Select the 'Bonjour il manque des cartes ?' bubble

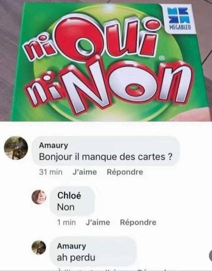pyautogui.click(x=106, y=151)
